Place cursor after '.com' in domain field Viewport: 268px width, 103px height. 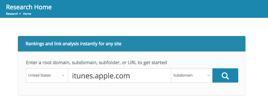point(130,76)
